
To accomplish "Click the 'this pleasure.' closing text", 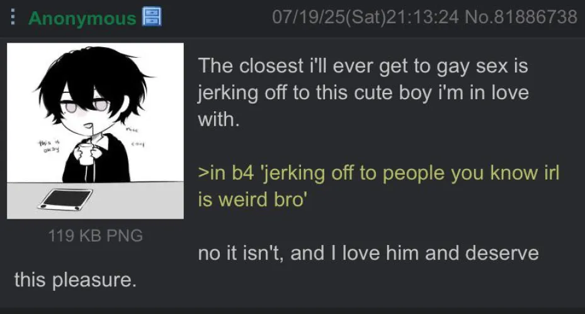I will coord(76,279).
